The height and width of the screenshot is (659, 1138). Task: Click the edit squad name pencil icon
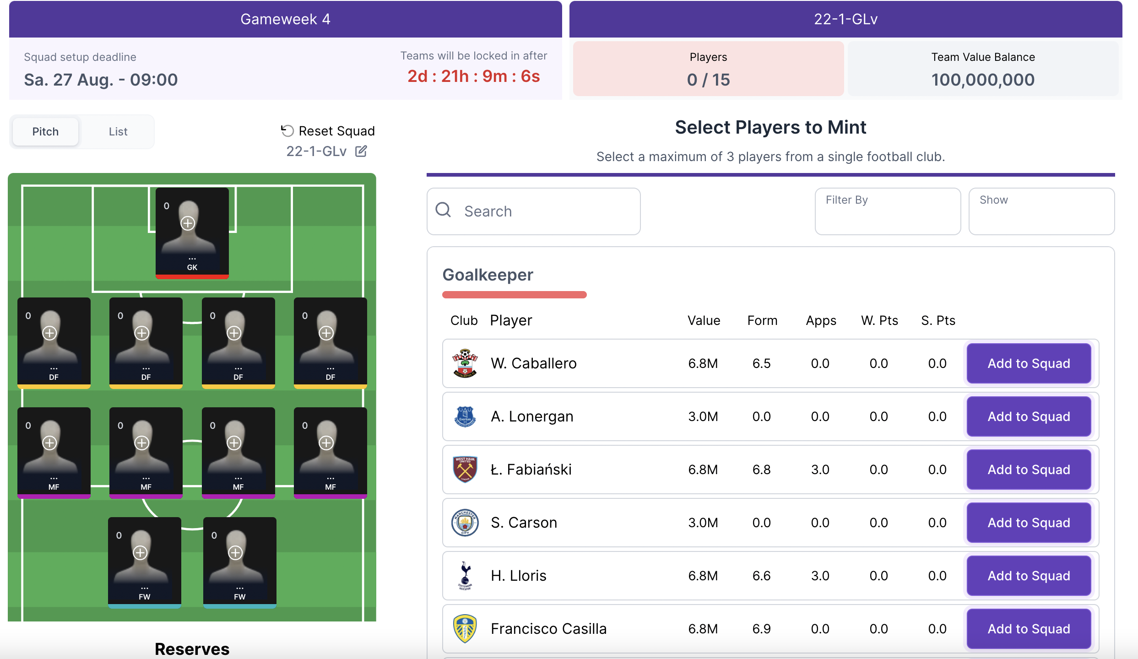pyautogui.click(x=361, y=151)
